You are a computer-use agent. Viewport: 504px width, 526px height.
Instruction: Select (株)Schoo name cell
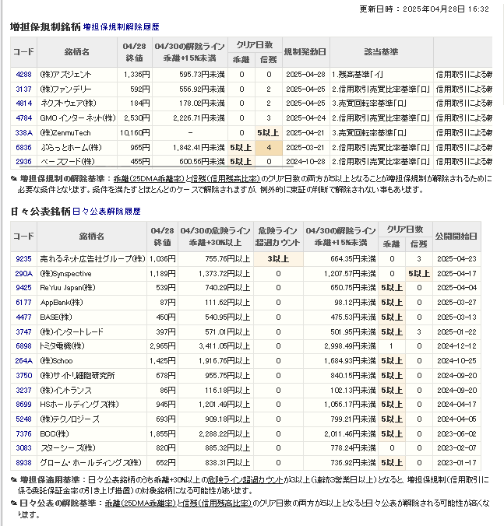coord(92,361)
